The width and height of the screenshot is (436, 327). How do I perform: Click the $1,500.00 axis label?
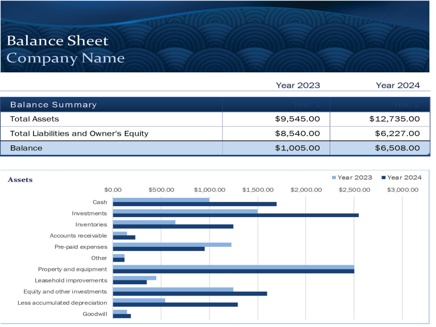click(x=258, y=190)
